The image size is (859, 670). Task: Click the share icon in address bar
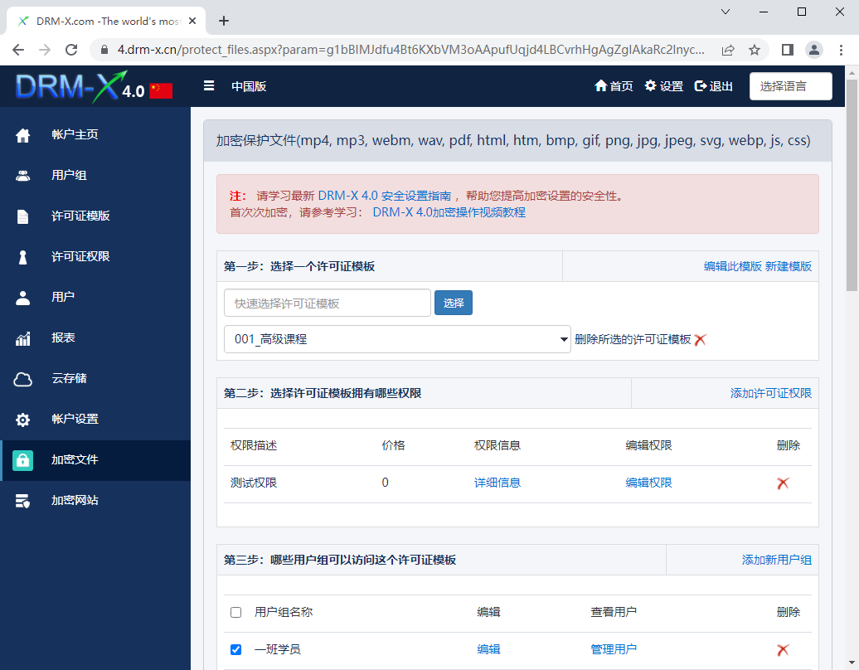(728, 50)
